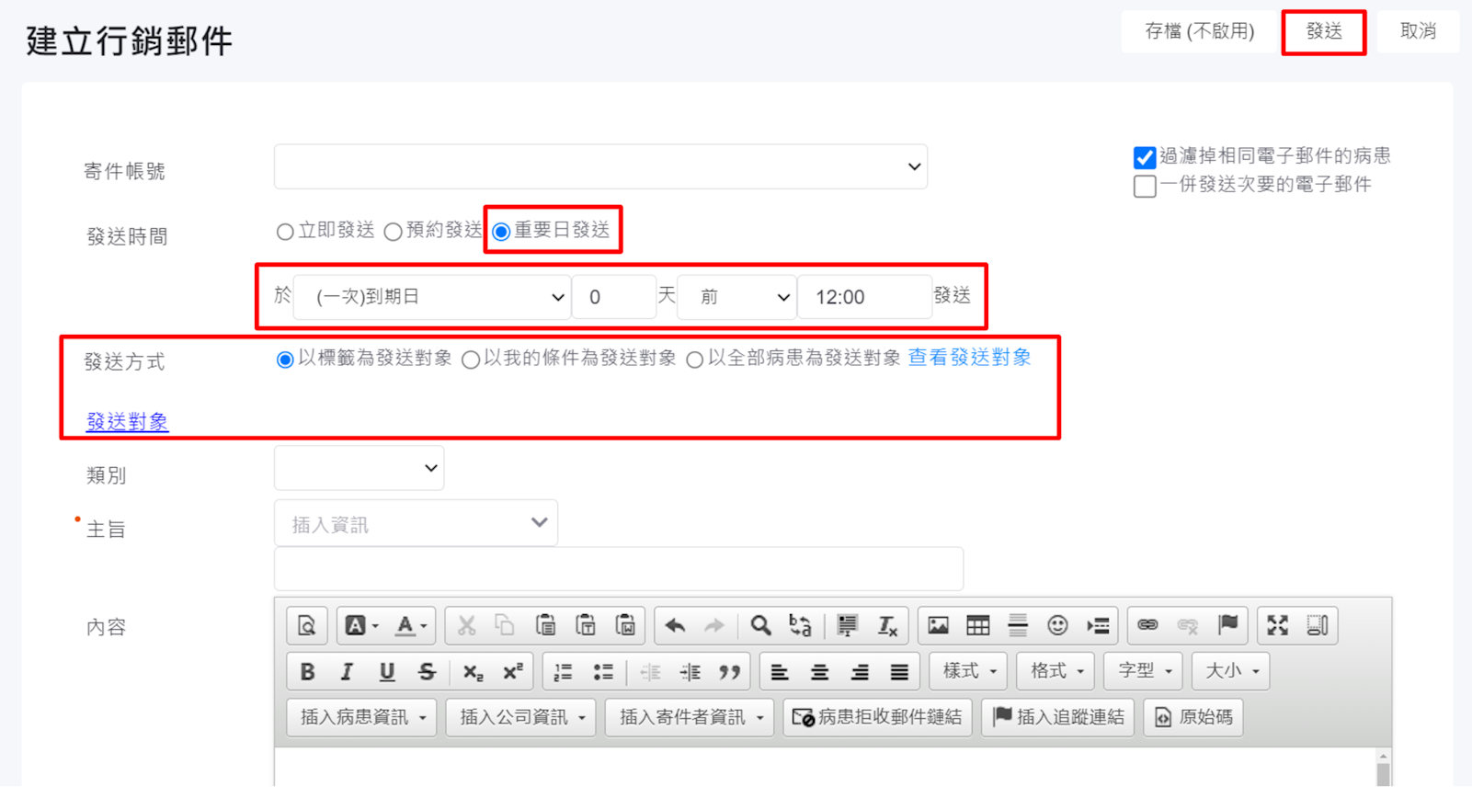1472x787 pixels.
Task: Click the 存檔 (不啟用) button
Action: pyautogui.click(x=1199, y=32)
